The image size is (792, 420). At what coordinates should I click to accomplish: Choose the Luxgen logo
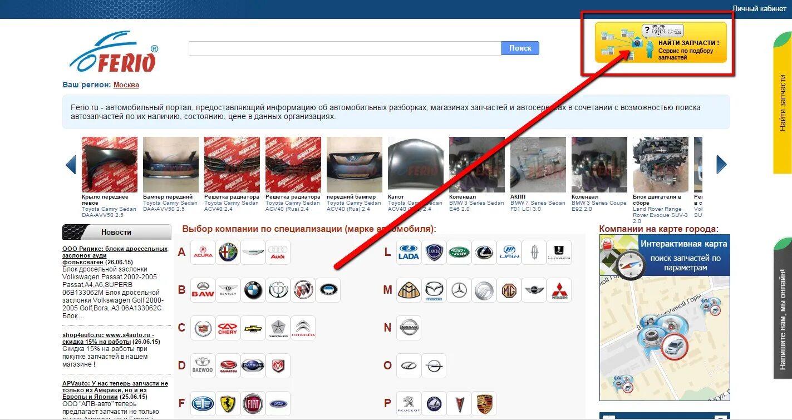559,253
